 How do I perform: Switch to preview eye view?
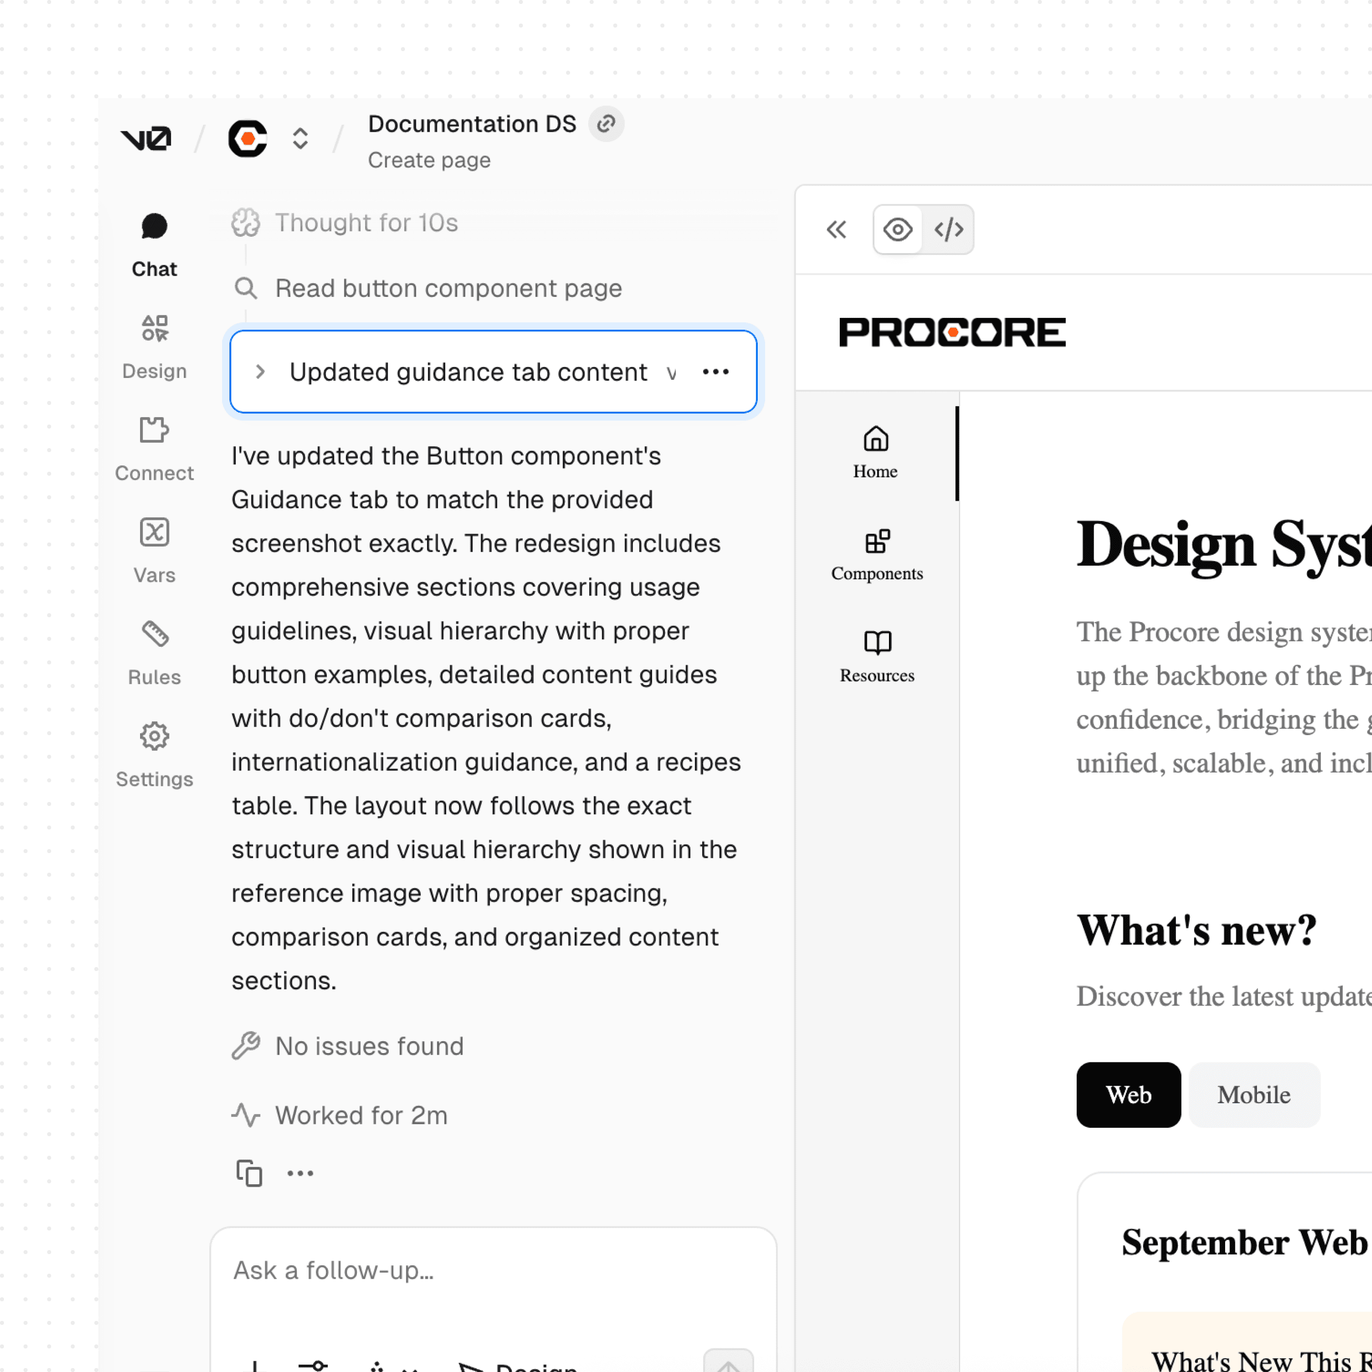pos(898,229)
